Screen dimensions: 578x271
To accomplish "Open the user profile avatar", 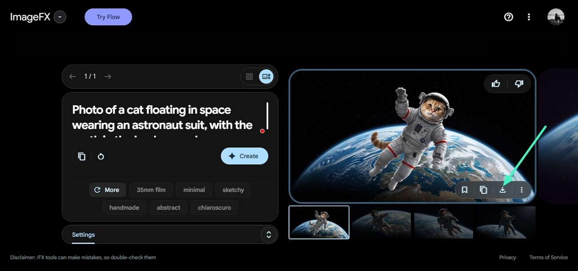I will (x=556, y=17).
